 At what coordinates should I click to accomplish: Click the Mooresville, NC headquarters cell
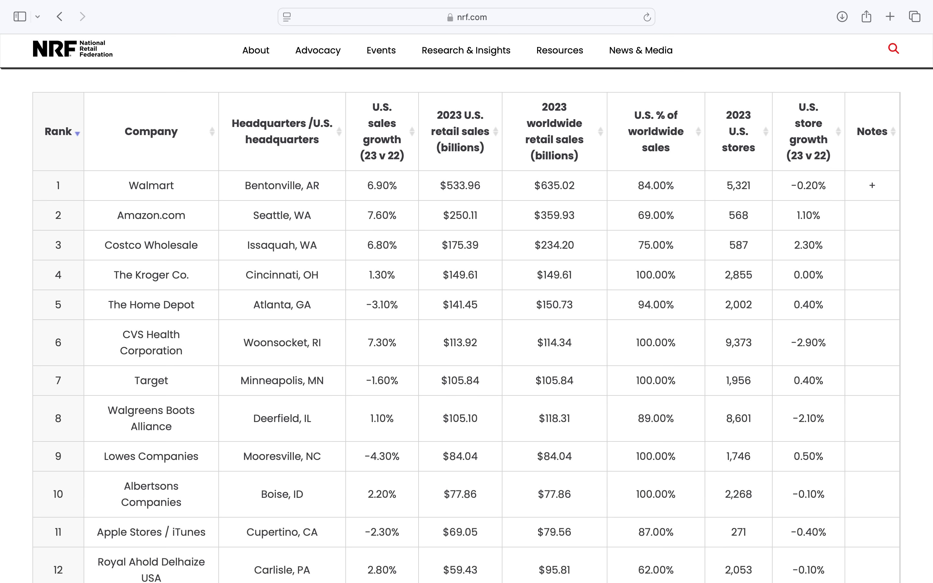pos(282,456)
